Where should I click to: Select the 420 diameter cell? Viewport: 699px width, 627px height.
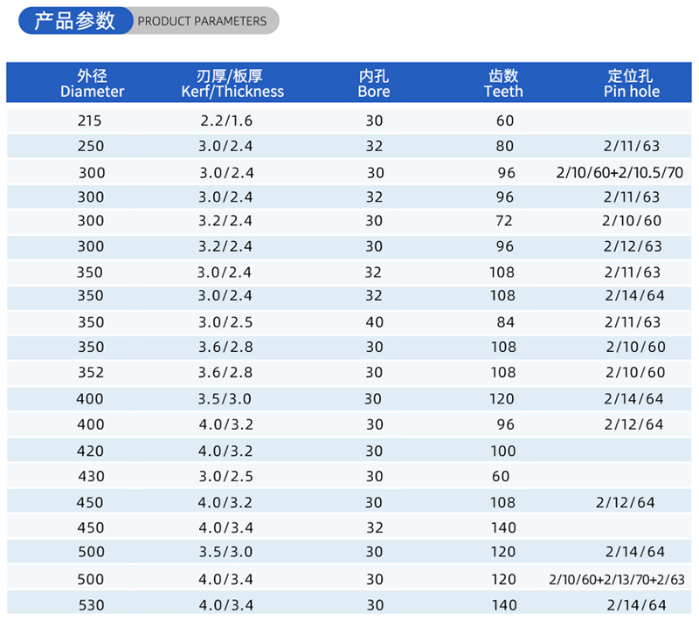[90, 451]
